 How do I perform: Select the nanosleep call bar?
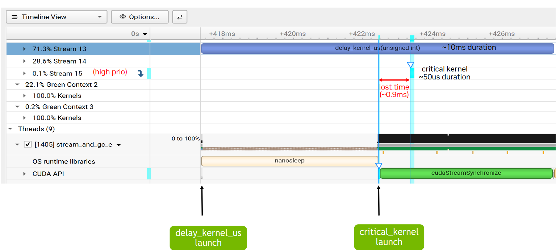pos(289,161)
